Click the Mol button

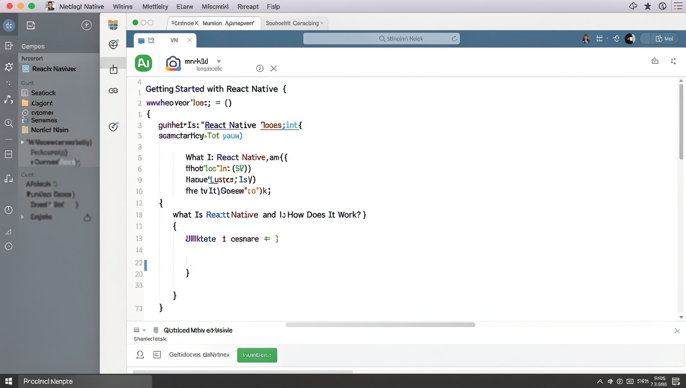tap(664, 39)
